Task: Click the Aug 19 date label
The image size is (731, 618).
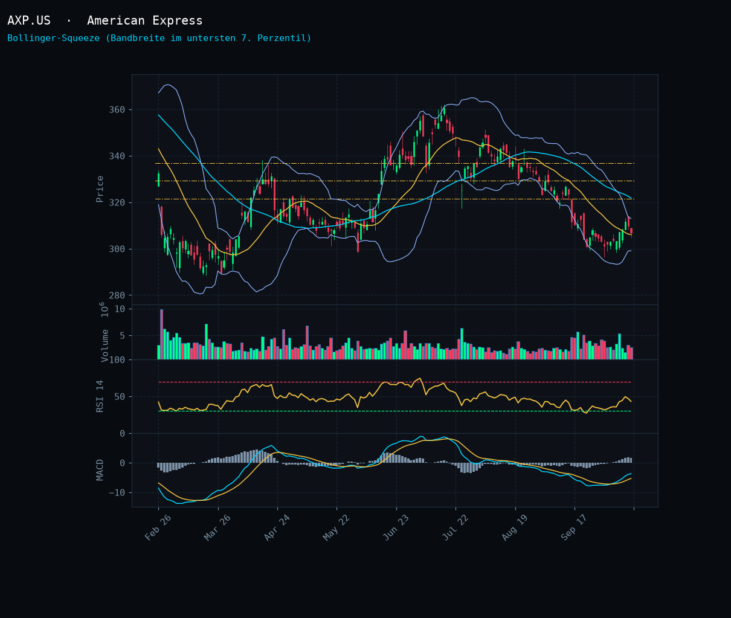Action: pos(515,527)
